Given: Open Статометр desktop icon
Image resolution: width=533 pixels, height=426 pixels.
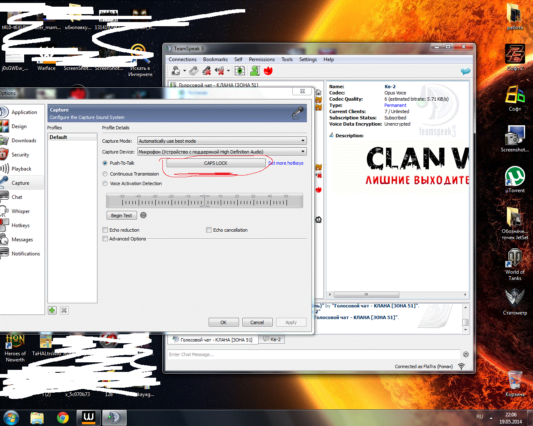Looking at the screenshot, I should click(x=515, y=302).
